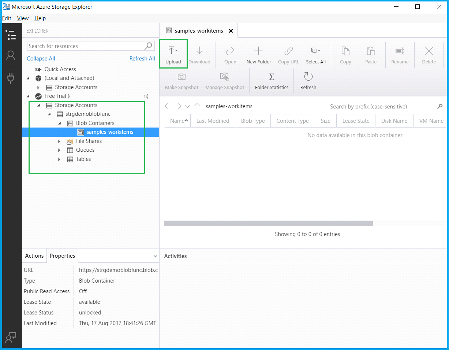Sort by the Content Type column
The image size is (449, 350).
coord(292,121)
